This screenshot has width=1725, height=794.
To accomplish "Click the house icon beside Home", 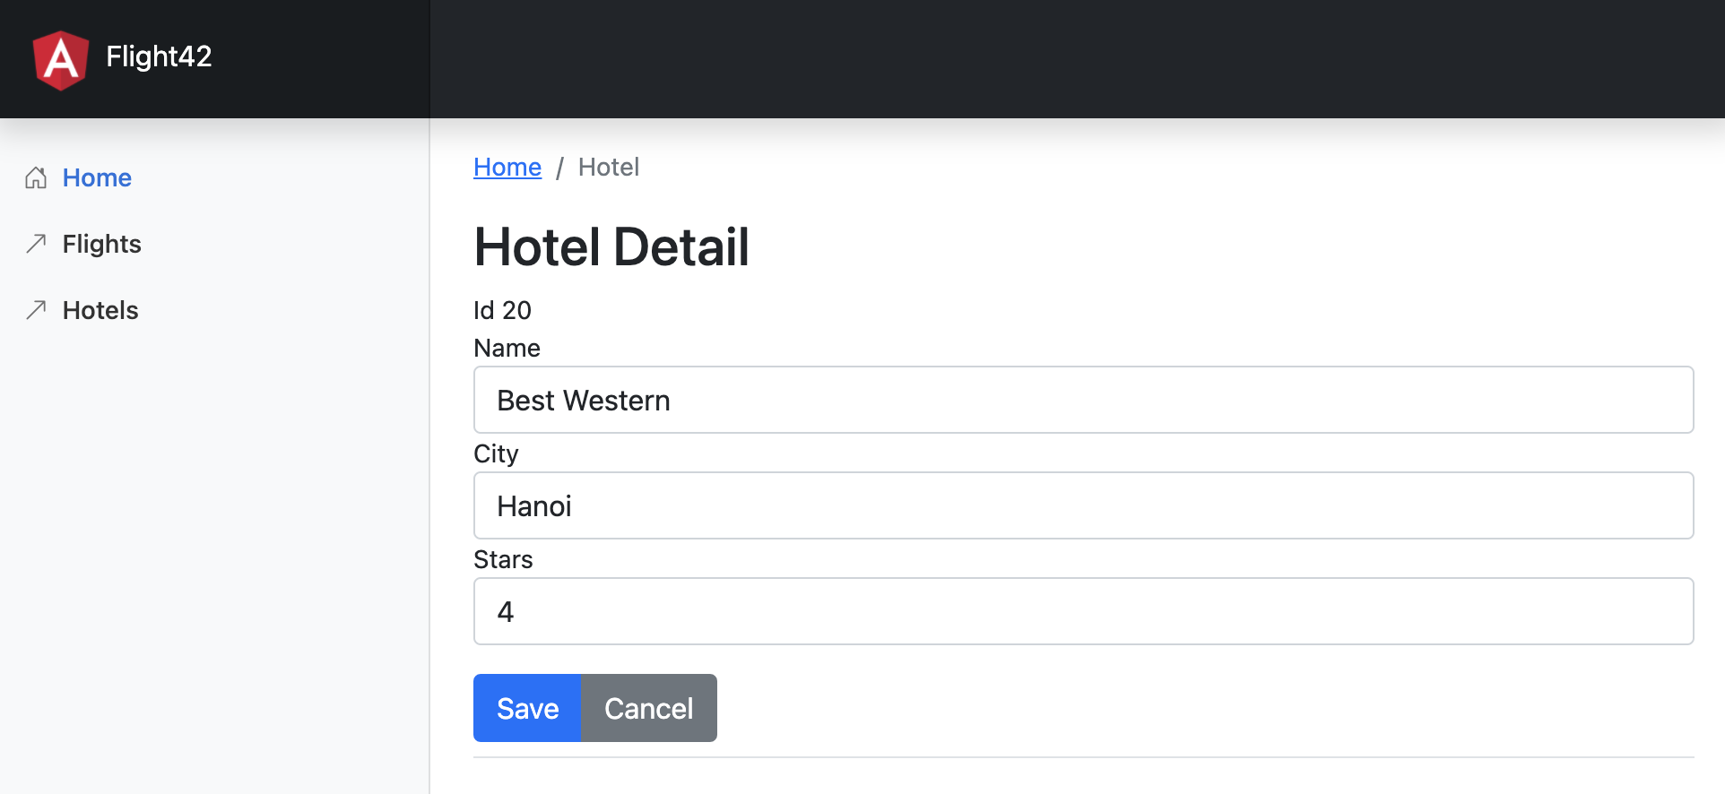I will point(36,177).
